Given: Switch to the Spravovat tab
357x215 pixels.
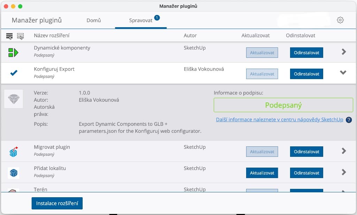Looking at the screenshot, I should (141, 20).
